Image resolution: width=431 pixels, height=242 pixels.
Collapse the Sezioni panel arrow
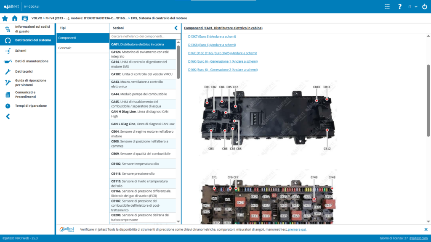coord(176,28)
